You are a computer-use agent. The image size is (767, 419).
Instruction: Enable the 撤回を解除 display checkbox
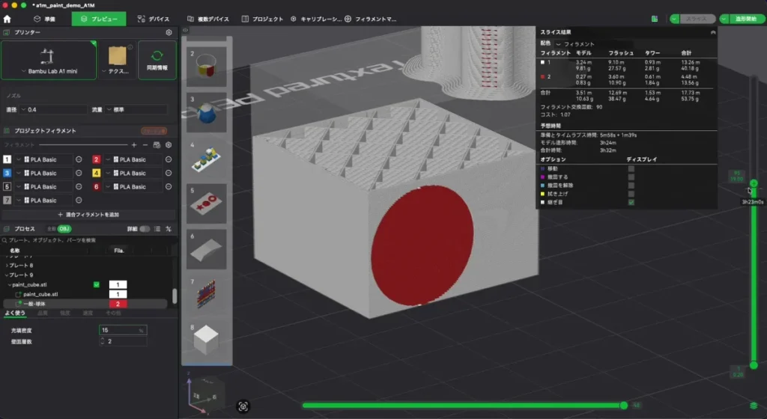click(631, 186)
